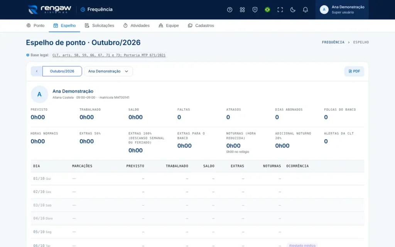Select the Espelho tab
The height and width of the screenshot is (247, 395).
click(x=64, y=25)
